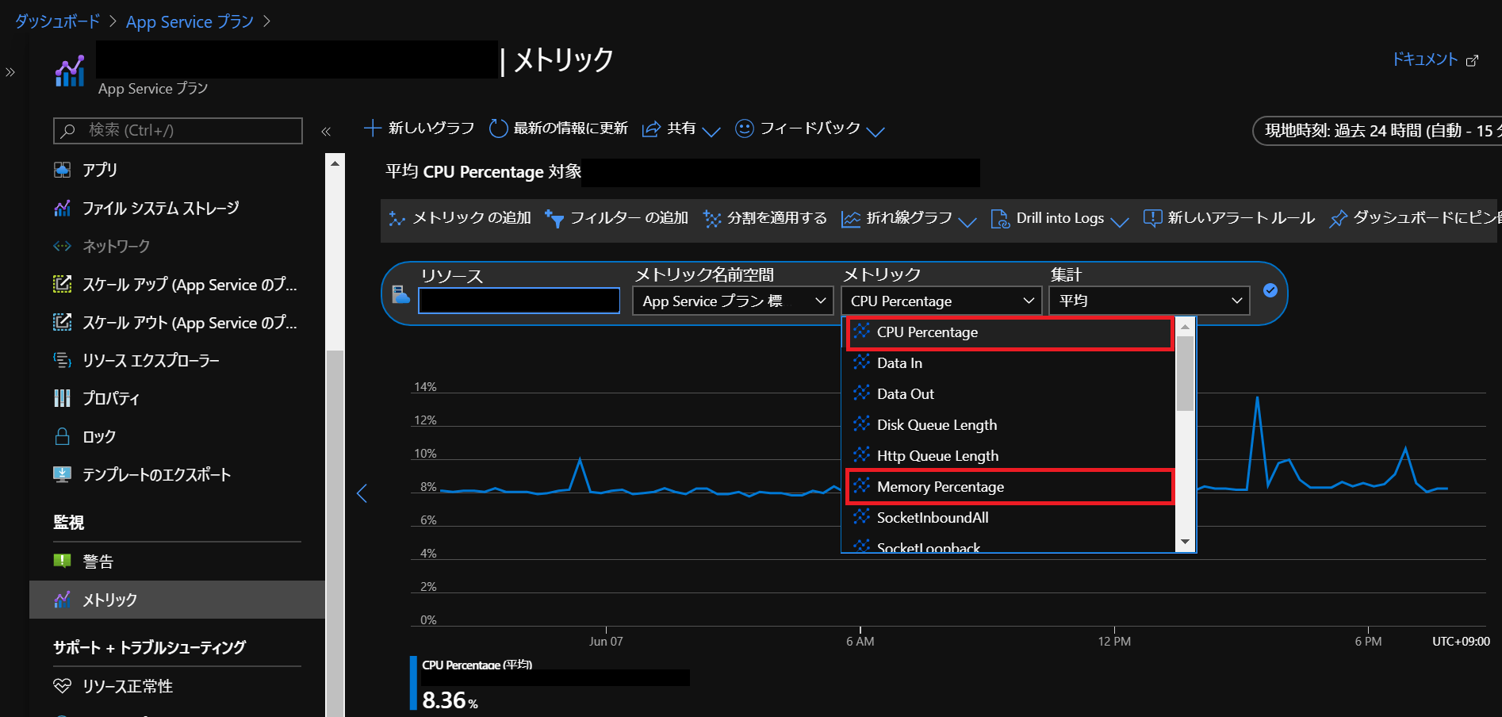Click メトリック の追加 icon
The height and width of the screenshot is (717, 1502).
[397, 218]
